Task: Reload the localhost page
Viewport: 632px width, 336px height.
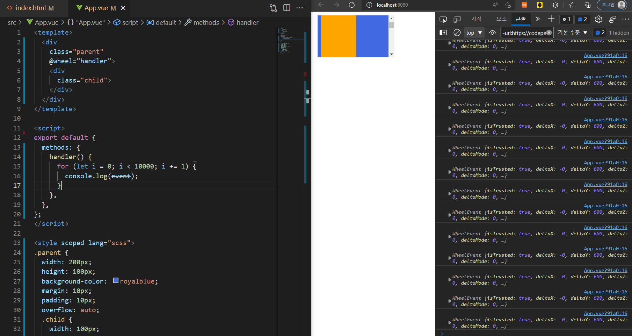Action: (352, 5)
